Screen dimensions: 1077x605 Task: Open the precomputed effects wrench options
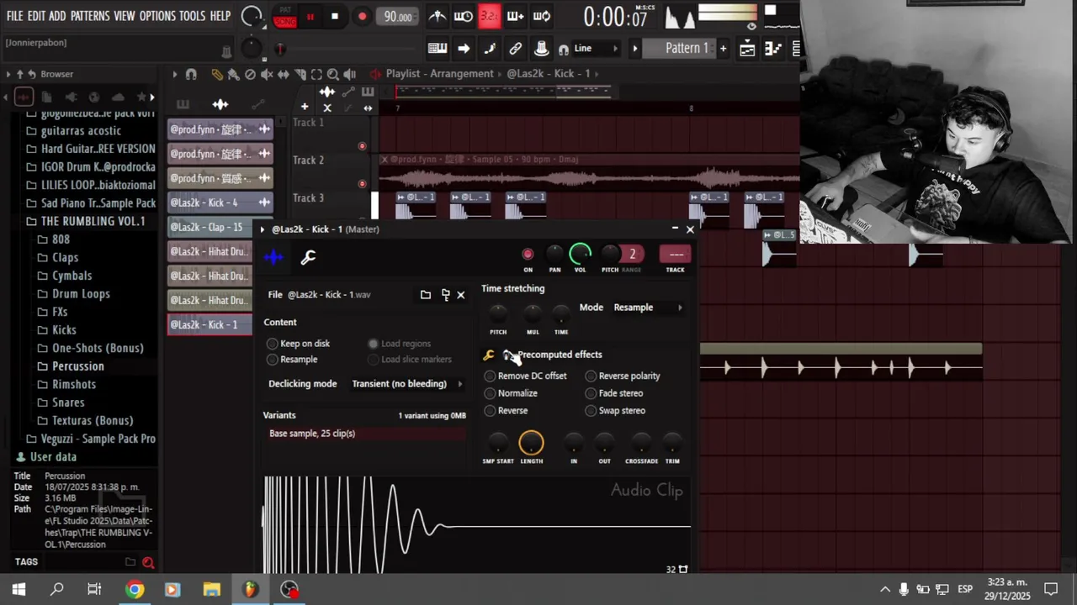tap(489, 355)
